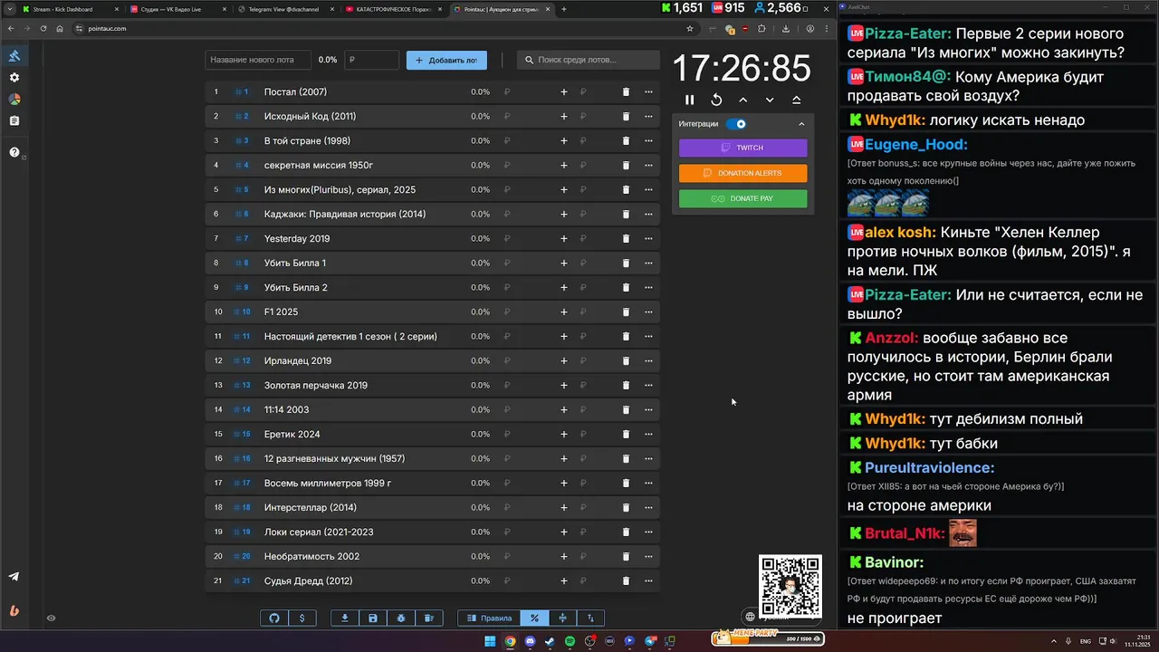Viewport: 1159px width, 652px height.
Task: Open GitHub link in bottom toolbar
Action: point(275,618)
